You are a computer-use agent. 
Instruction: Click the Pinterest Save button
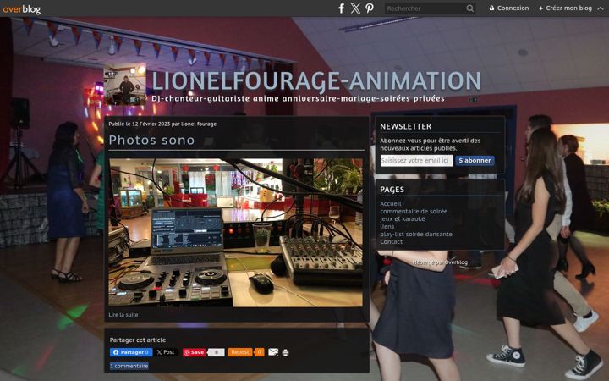[195, 352]
